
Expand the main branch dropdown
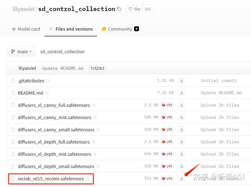tap(21, 51)
